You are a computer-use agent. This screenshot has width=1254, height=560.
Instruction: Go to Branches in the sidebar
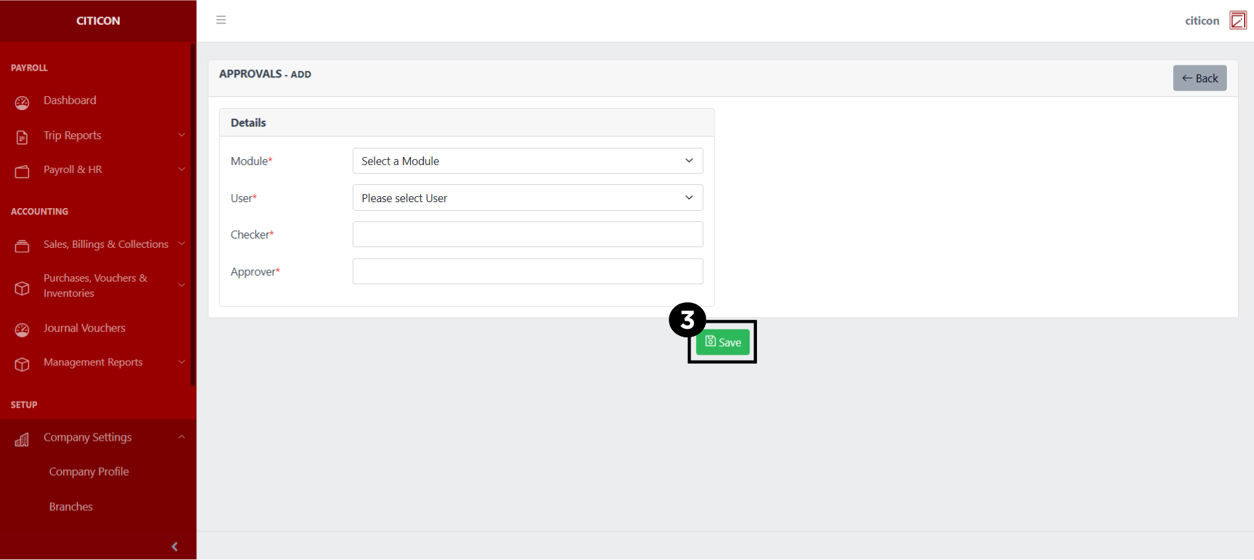coord(71,507)
